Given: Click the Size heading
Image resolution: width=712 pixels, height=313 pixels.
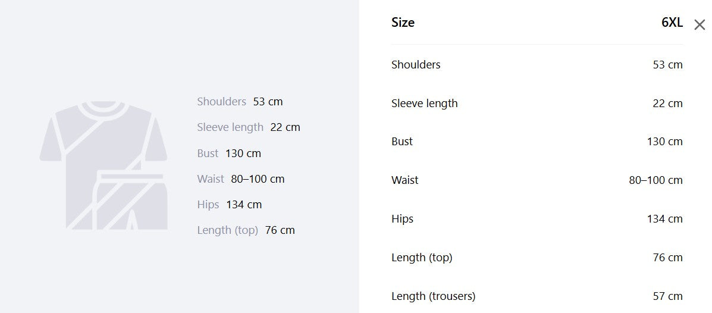Looking at the screenshot, I should point(403,23).
